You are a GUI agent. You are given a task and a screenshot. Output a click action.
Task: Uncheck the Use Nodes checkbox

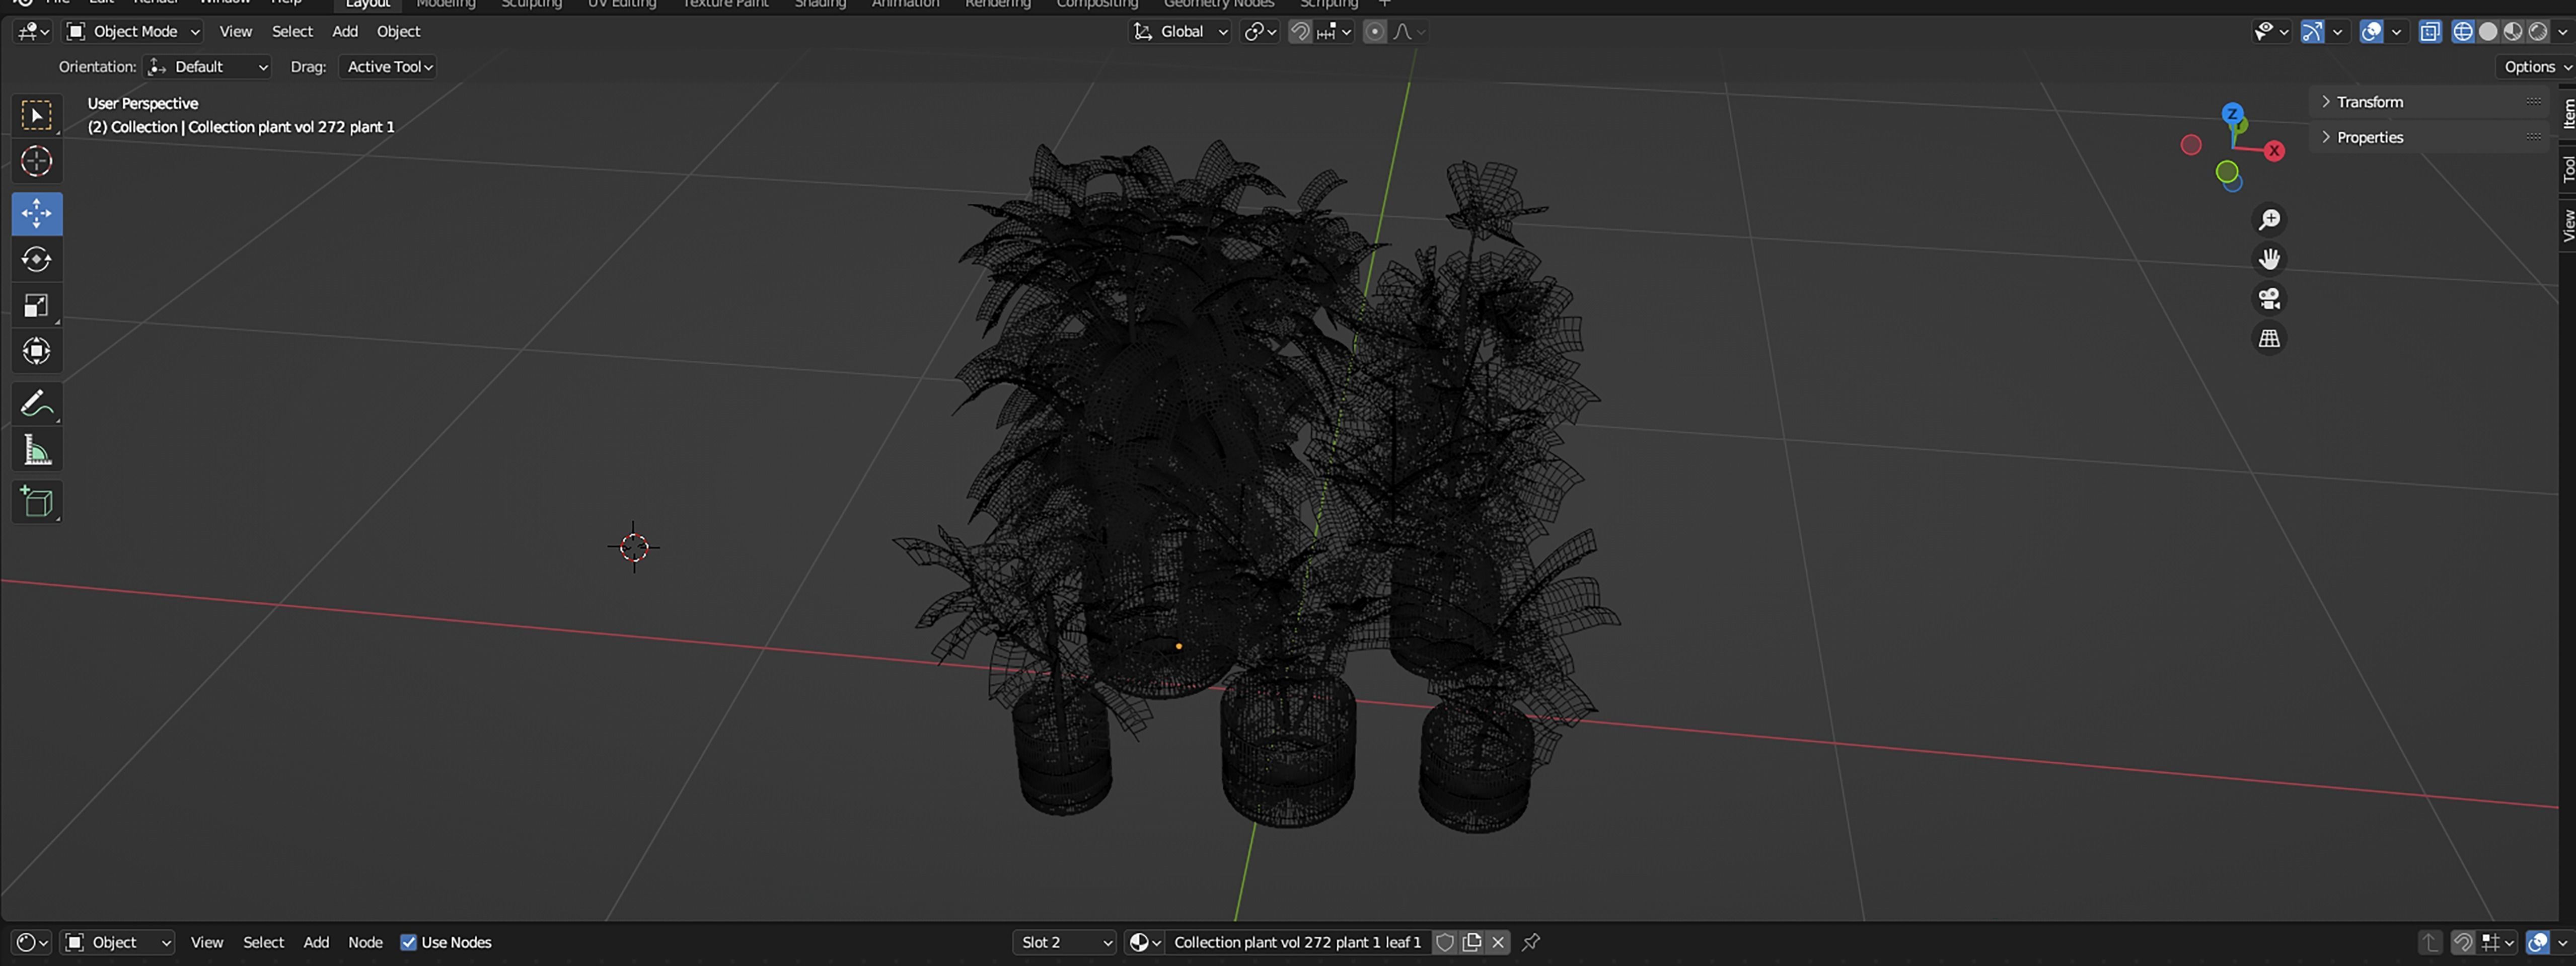tap(408, 942)
